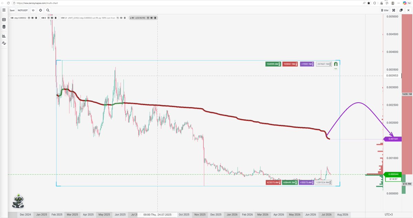Open the hamburger menu in sidebar
This screenshot has height=218, width=413.
pyautogui.click(x=4, y=10)
